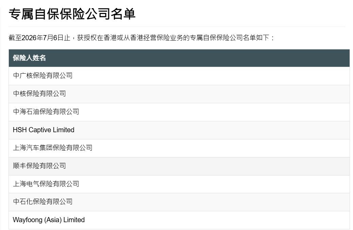Select the 中广核保险有限公司 table row
This screenshot has height=230, width=353.
click(x=179, y=76)
